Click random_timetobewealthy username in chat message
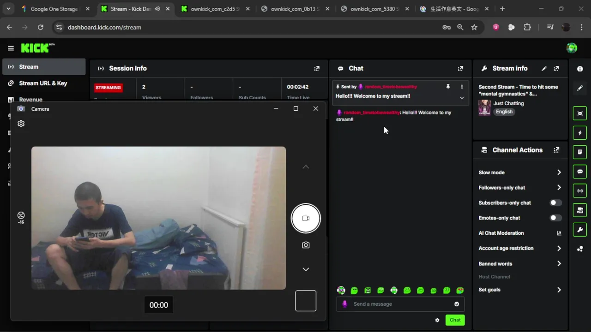591x332 pixels. tap(371, 113)
